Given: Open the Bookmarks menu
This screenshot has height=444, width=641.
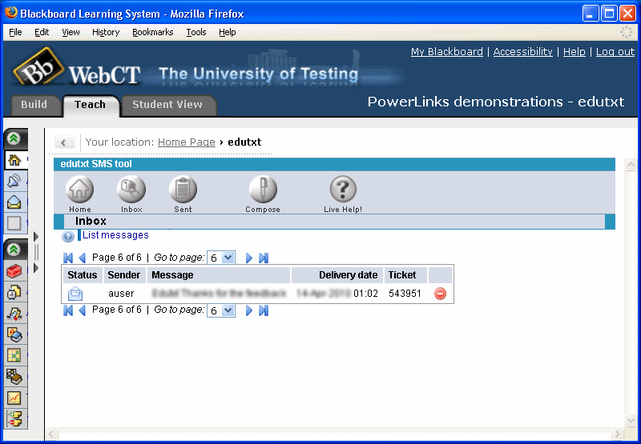Looking at the screenshot, I should (153, 32).
